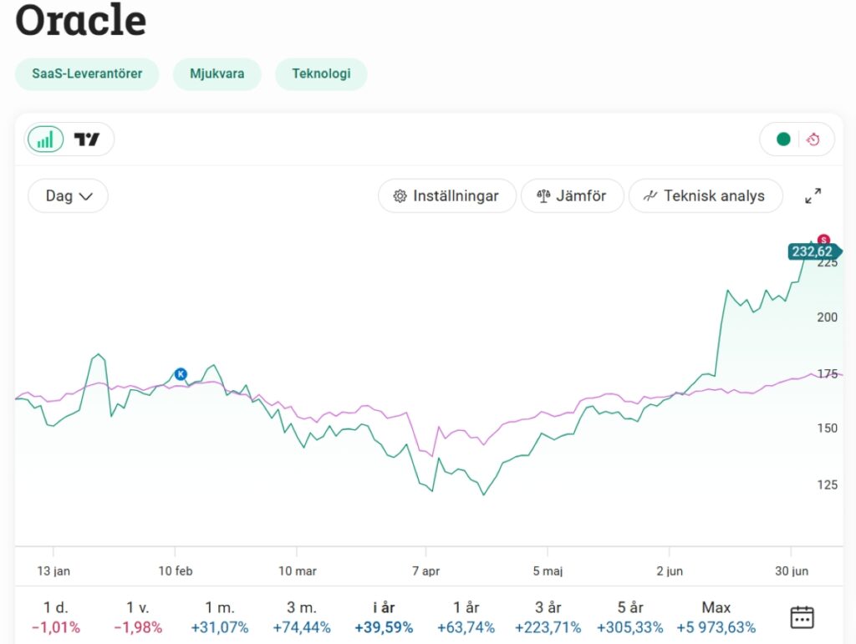
Task: Click the 125 price axis label
Action: tap(827, 484)
